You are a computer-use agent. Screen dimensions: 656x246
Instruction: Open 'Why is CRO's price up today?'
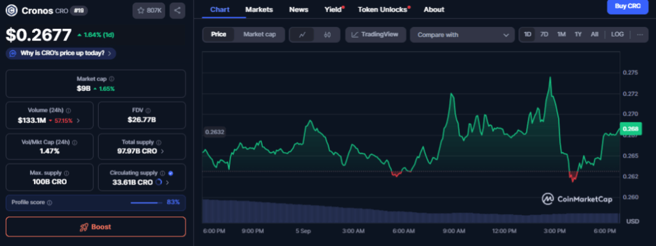(x=61, y=54)
